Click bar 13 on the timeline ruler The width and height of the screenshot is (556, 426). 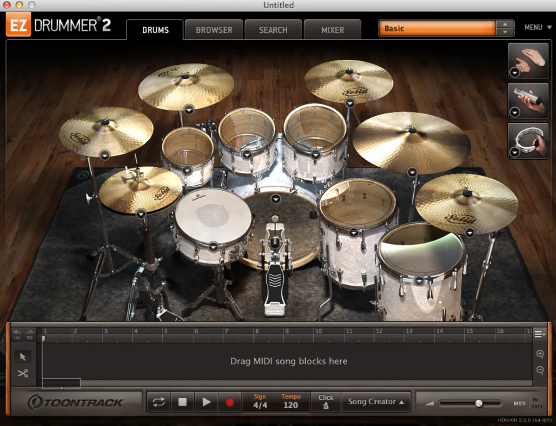click(x=409, y=331)
